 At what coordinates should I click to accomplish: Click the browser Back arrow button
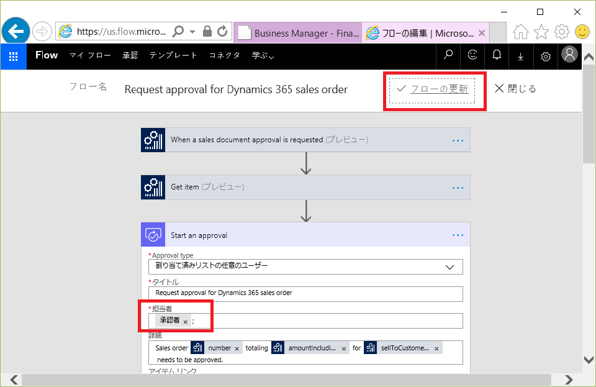coord(16,31)
